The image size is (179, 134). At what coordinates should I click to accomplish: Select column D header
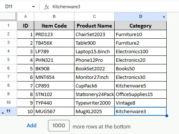tap(141, 16)
